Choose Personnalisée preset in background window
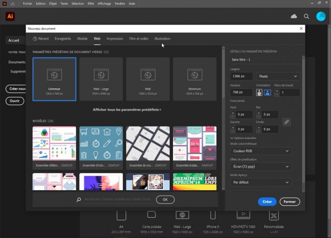 (x=274, y=215)
